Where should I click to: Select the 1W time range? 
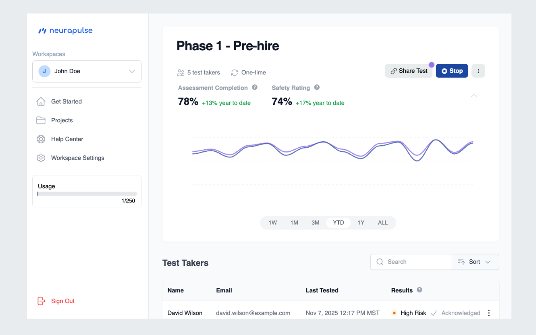[273, 223]
